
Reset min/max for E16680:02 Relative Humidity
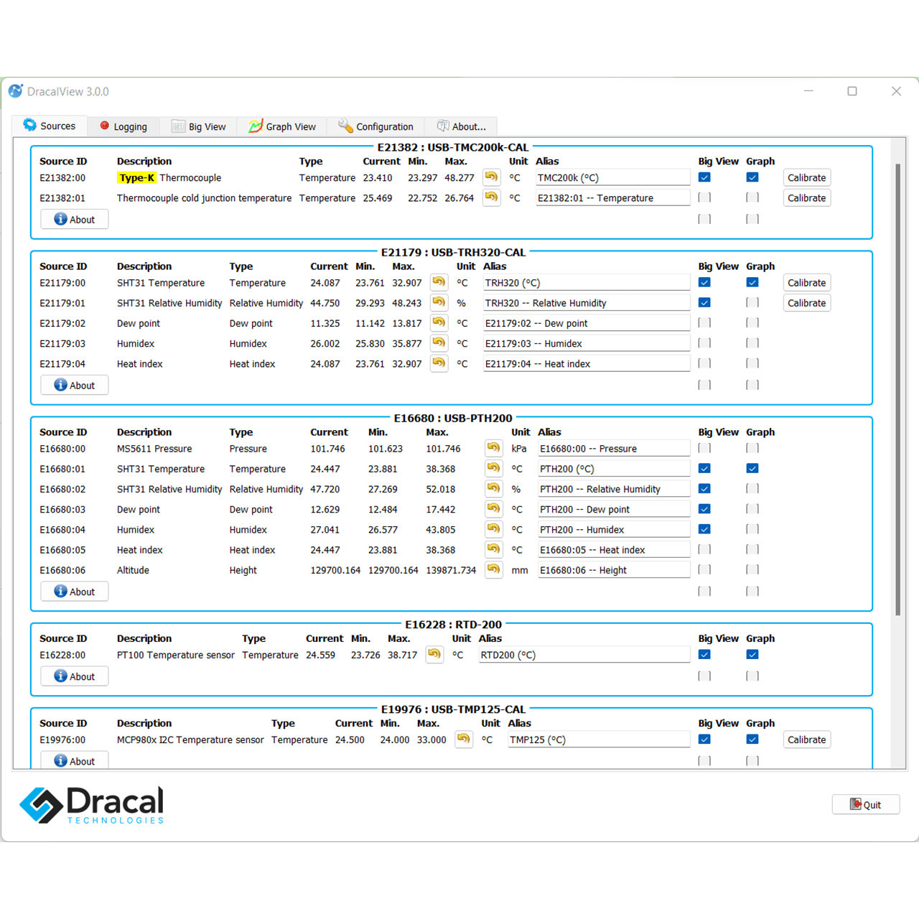pos(493,488)
